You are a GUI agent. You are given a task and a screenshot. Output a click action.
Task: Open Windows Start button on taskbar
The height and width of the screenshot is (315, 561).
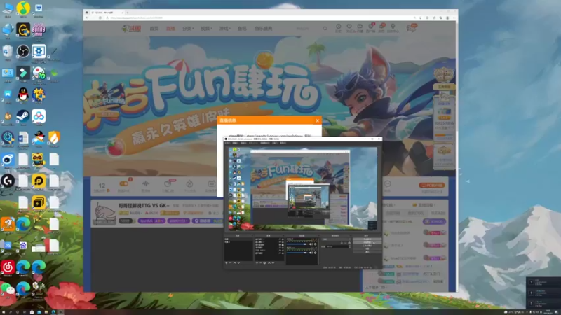[3, 312]
